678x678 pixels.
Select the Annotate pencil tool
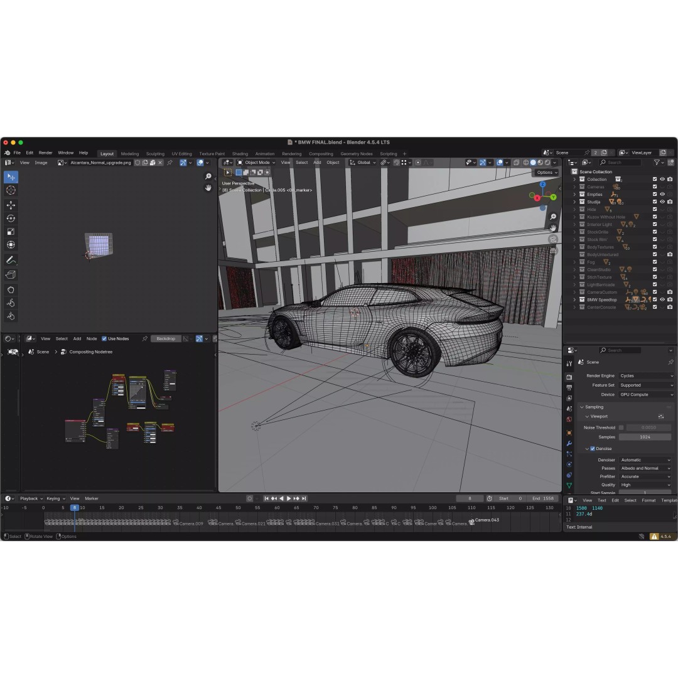pos(11,260)
